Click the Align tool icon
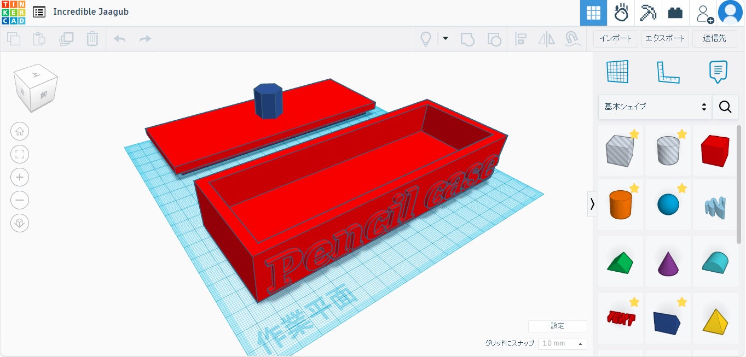The width and height of the screenshot is (746, 357). point(521,39)
